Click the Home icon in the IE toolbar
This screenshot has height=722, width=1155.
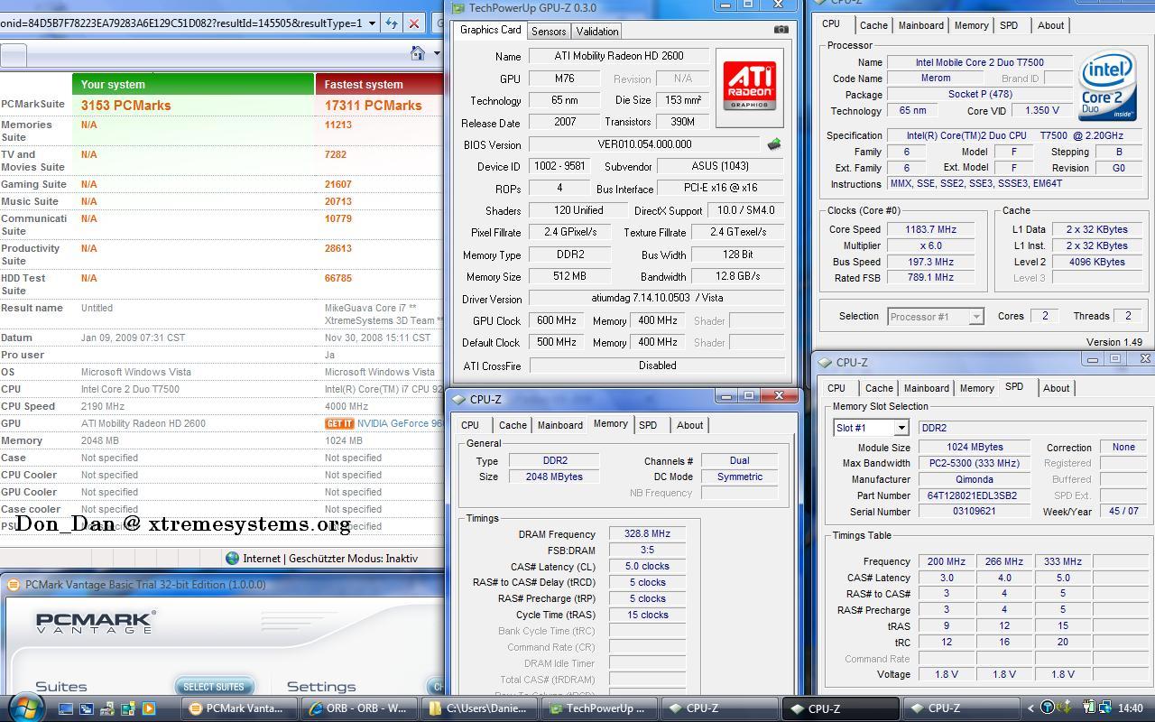pos(418,54)
